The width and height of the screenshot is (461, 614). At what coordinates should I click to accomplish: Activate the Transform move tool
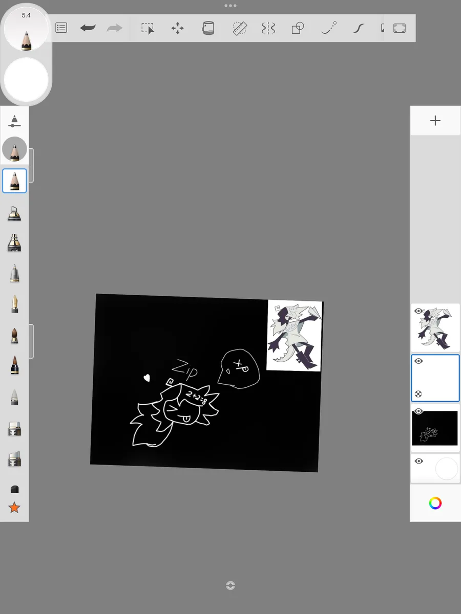pyautogui.click(x=177, y=28)
